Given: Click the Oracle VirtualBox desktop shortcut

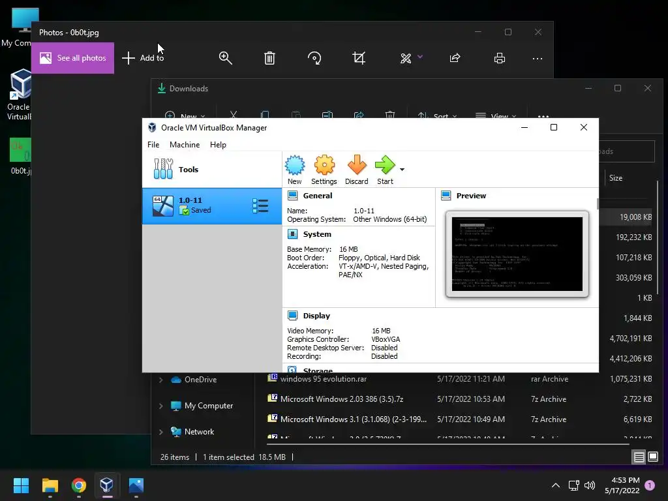Looking at the screenshot, I should coord(19,95).
